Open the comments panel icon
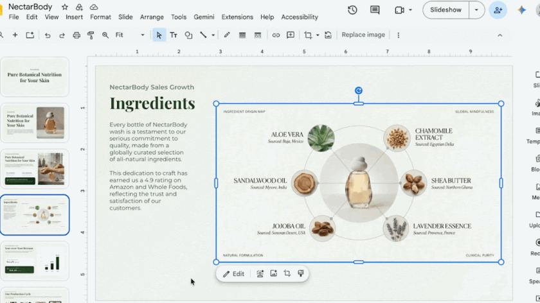 point(375,10)
